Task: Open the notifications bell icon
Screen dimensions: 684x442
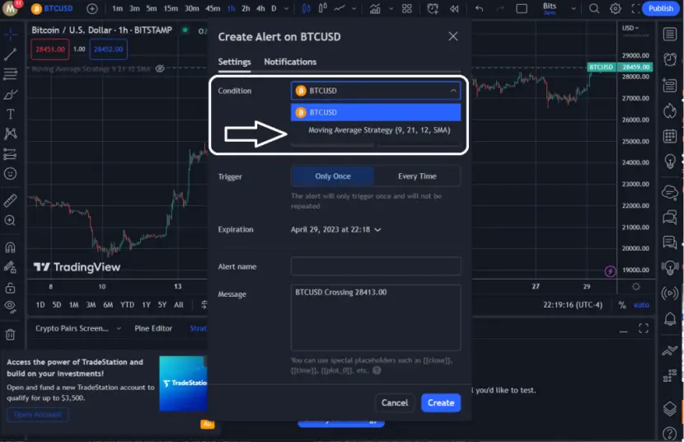Action: tap(670, 319)
